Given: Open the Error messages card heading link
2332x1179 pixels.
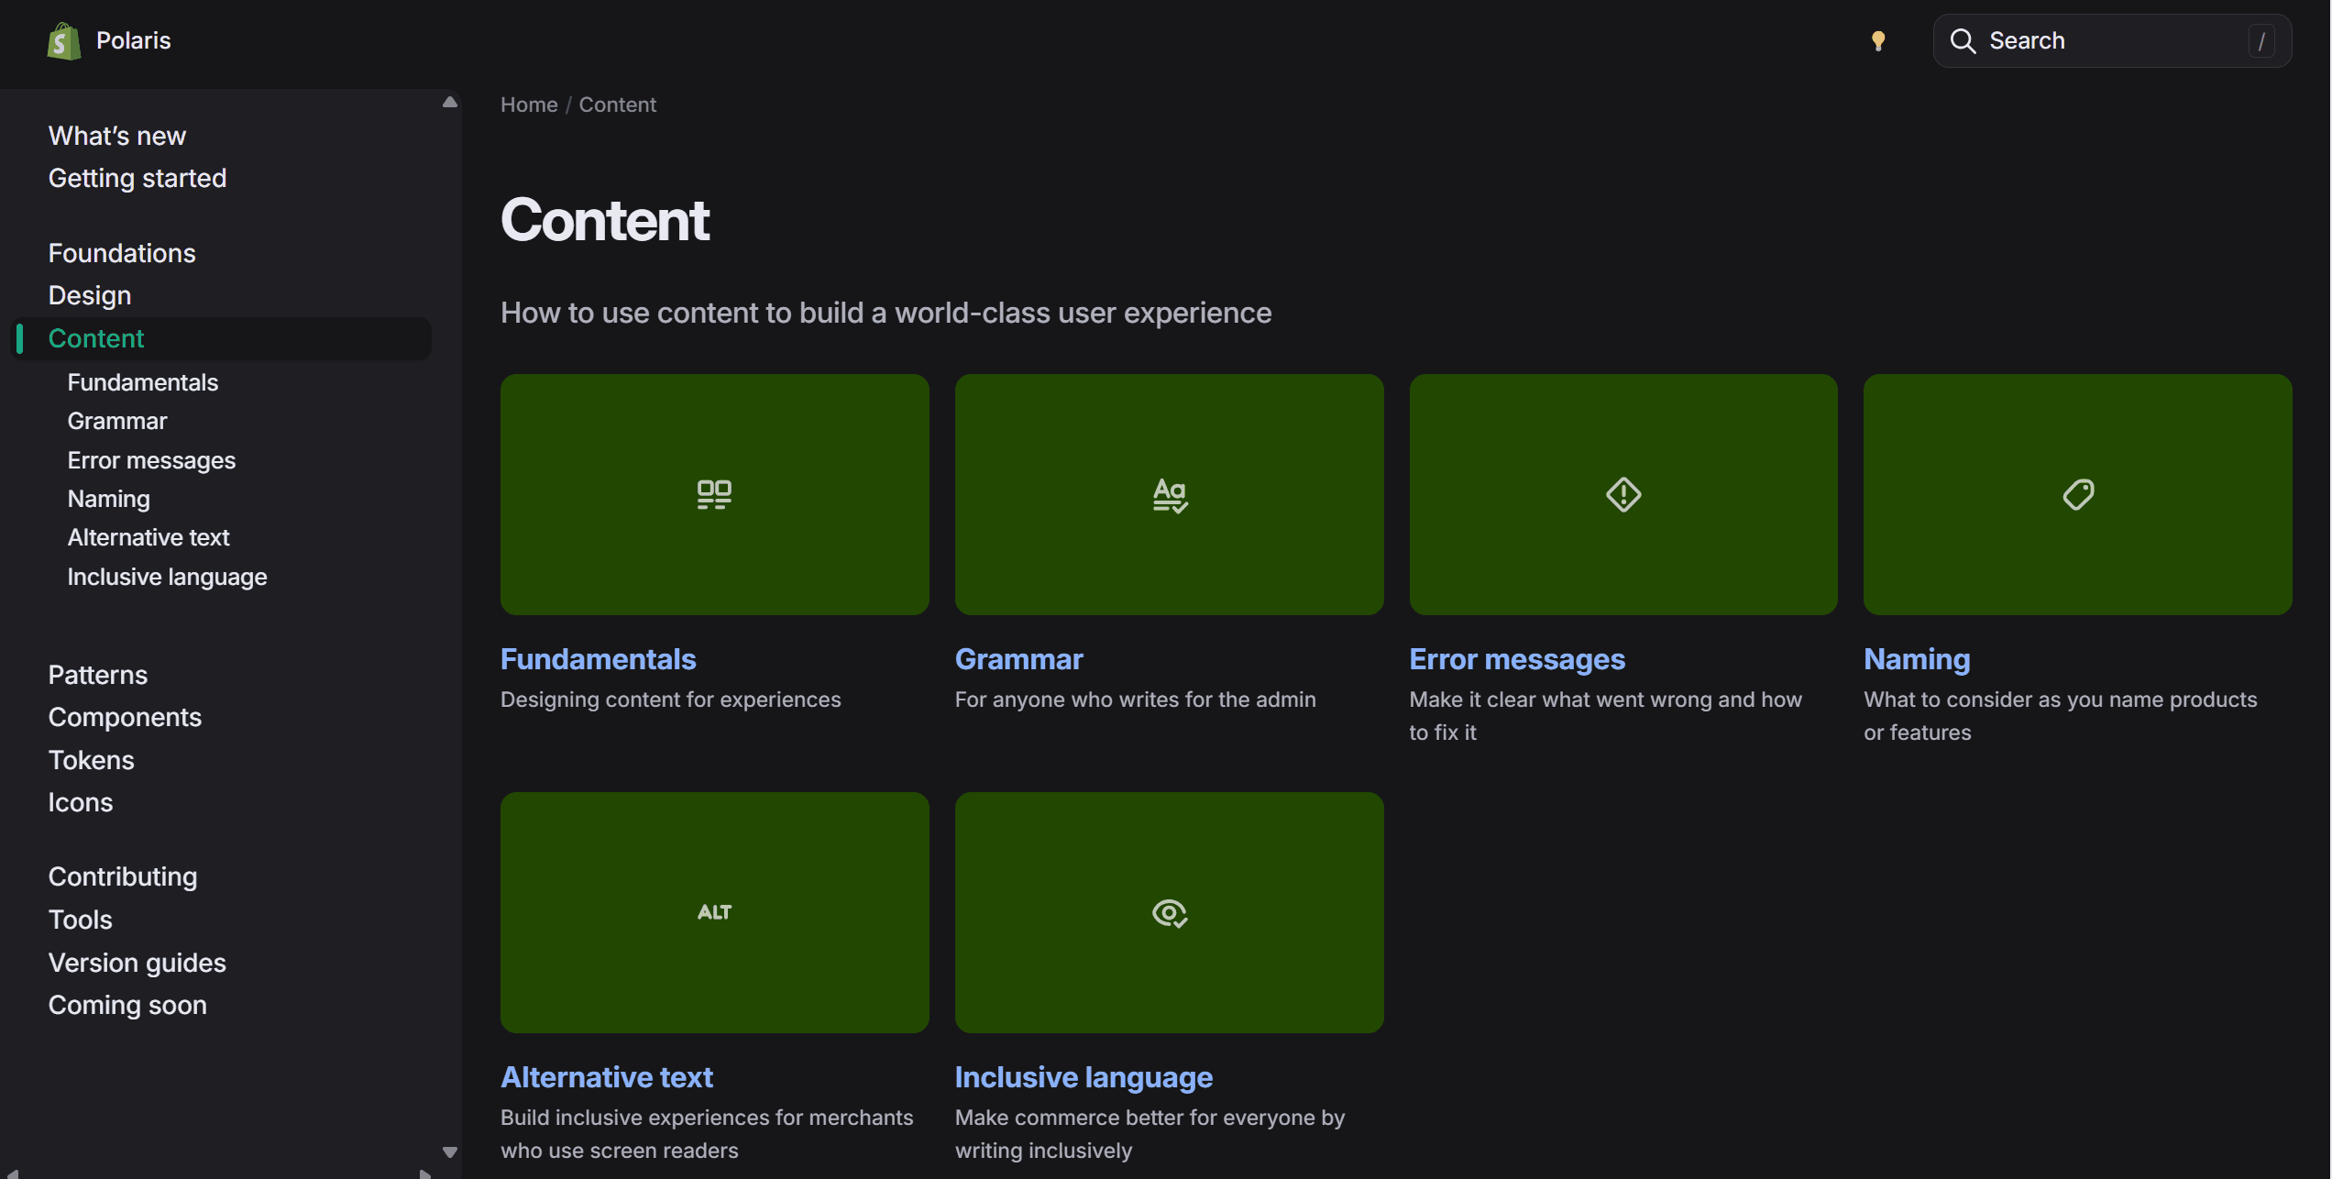Looking at the screenshot, I should tap(1517, 659).
